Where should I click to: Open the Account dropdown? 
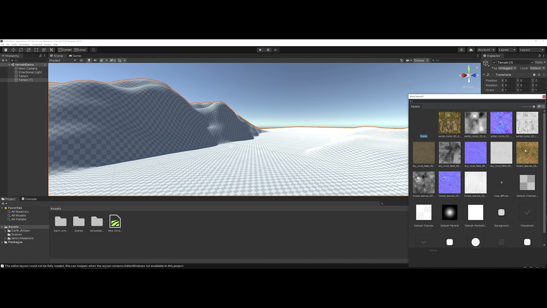pyautogui.click(x=486, y=50)
